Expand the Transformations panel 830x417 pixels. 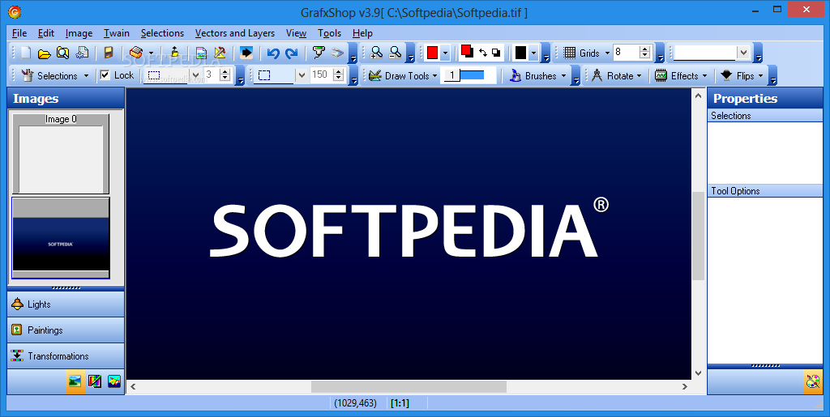pos(66,355)
